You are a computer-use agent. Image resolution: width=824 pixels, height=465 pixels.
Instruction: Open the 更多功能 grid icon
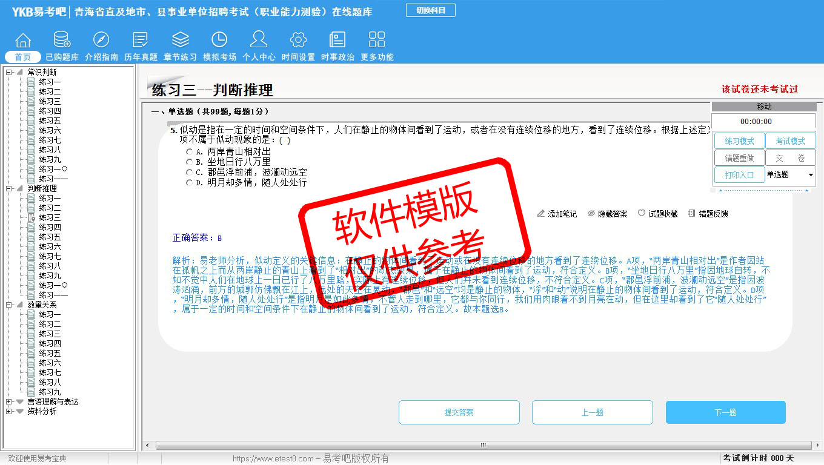click(377, 41)
